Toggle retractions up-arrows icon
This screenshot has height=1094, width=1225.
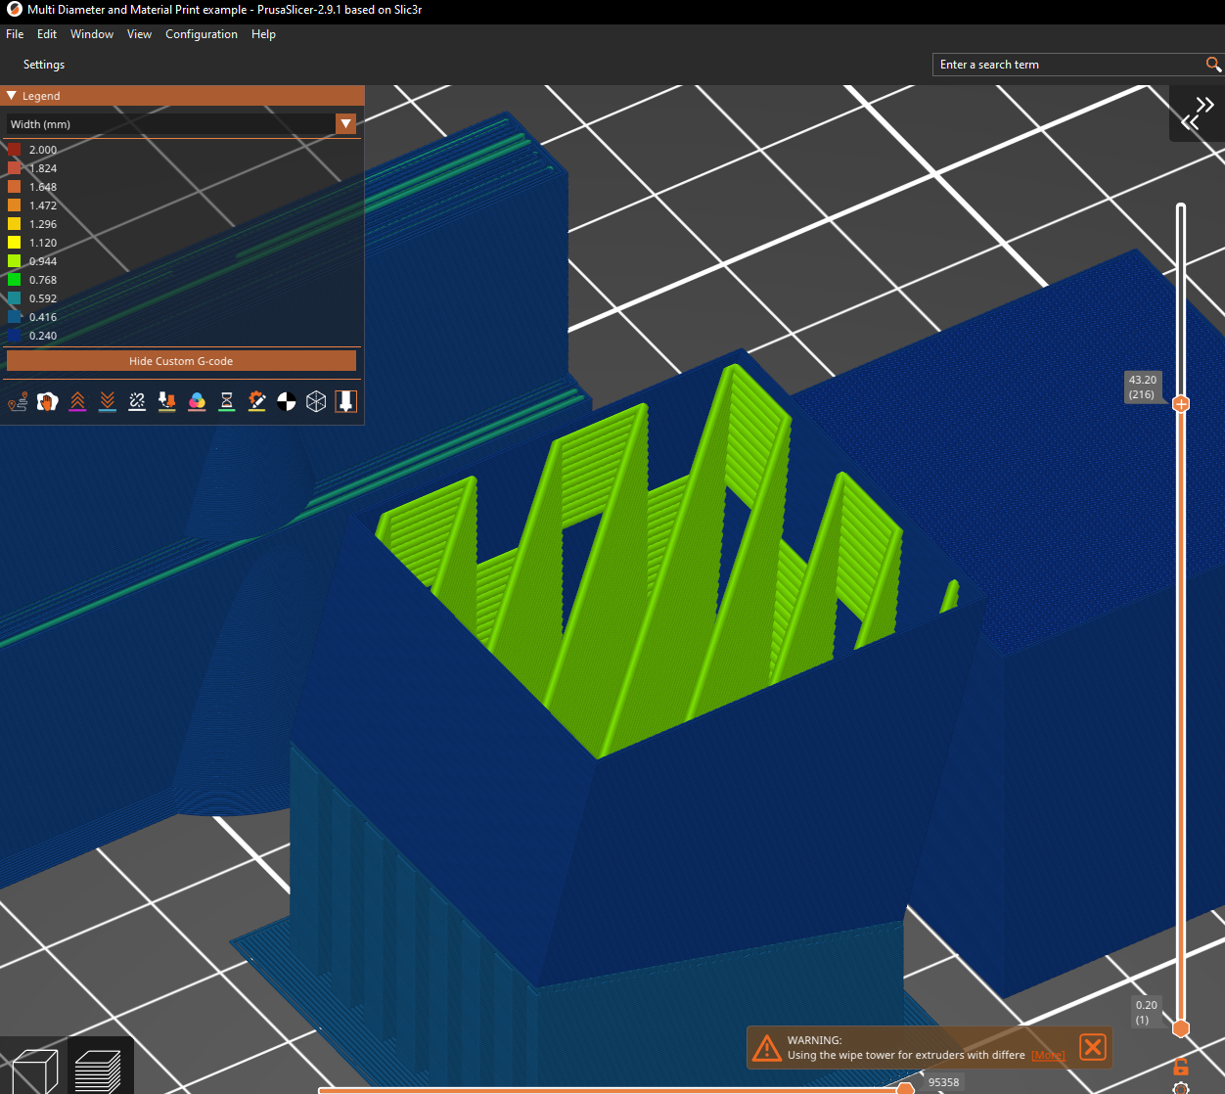click(77, 402)
